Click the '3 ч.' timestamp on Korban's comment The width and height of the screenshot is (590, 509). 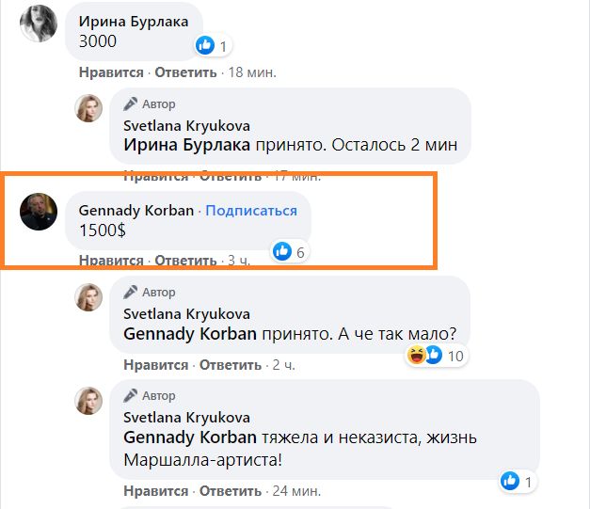pos(239,261)
